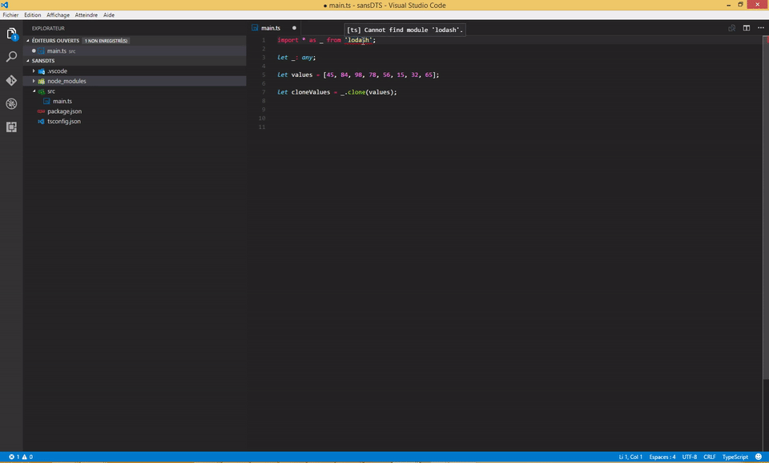Change the TypeScript language mode in status bar
The width and height of the screenshot is (769, 463).
point(735,457)
